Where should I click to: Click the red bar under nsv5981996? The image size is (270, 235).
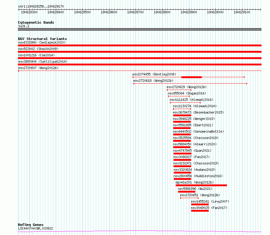[187, 192]
